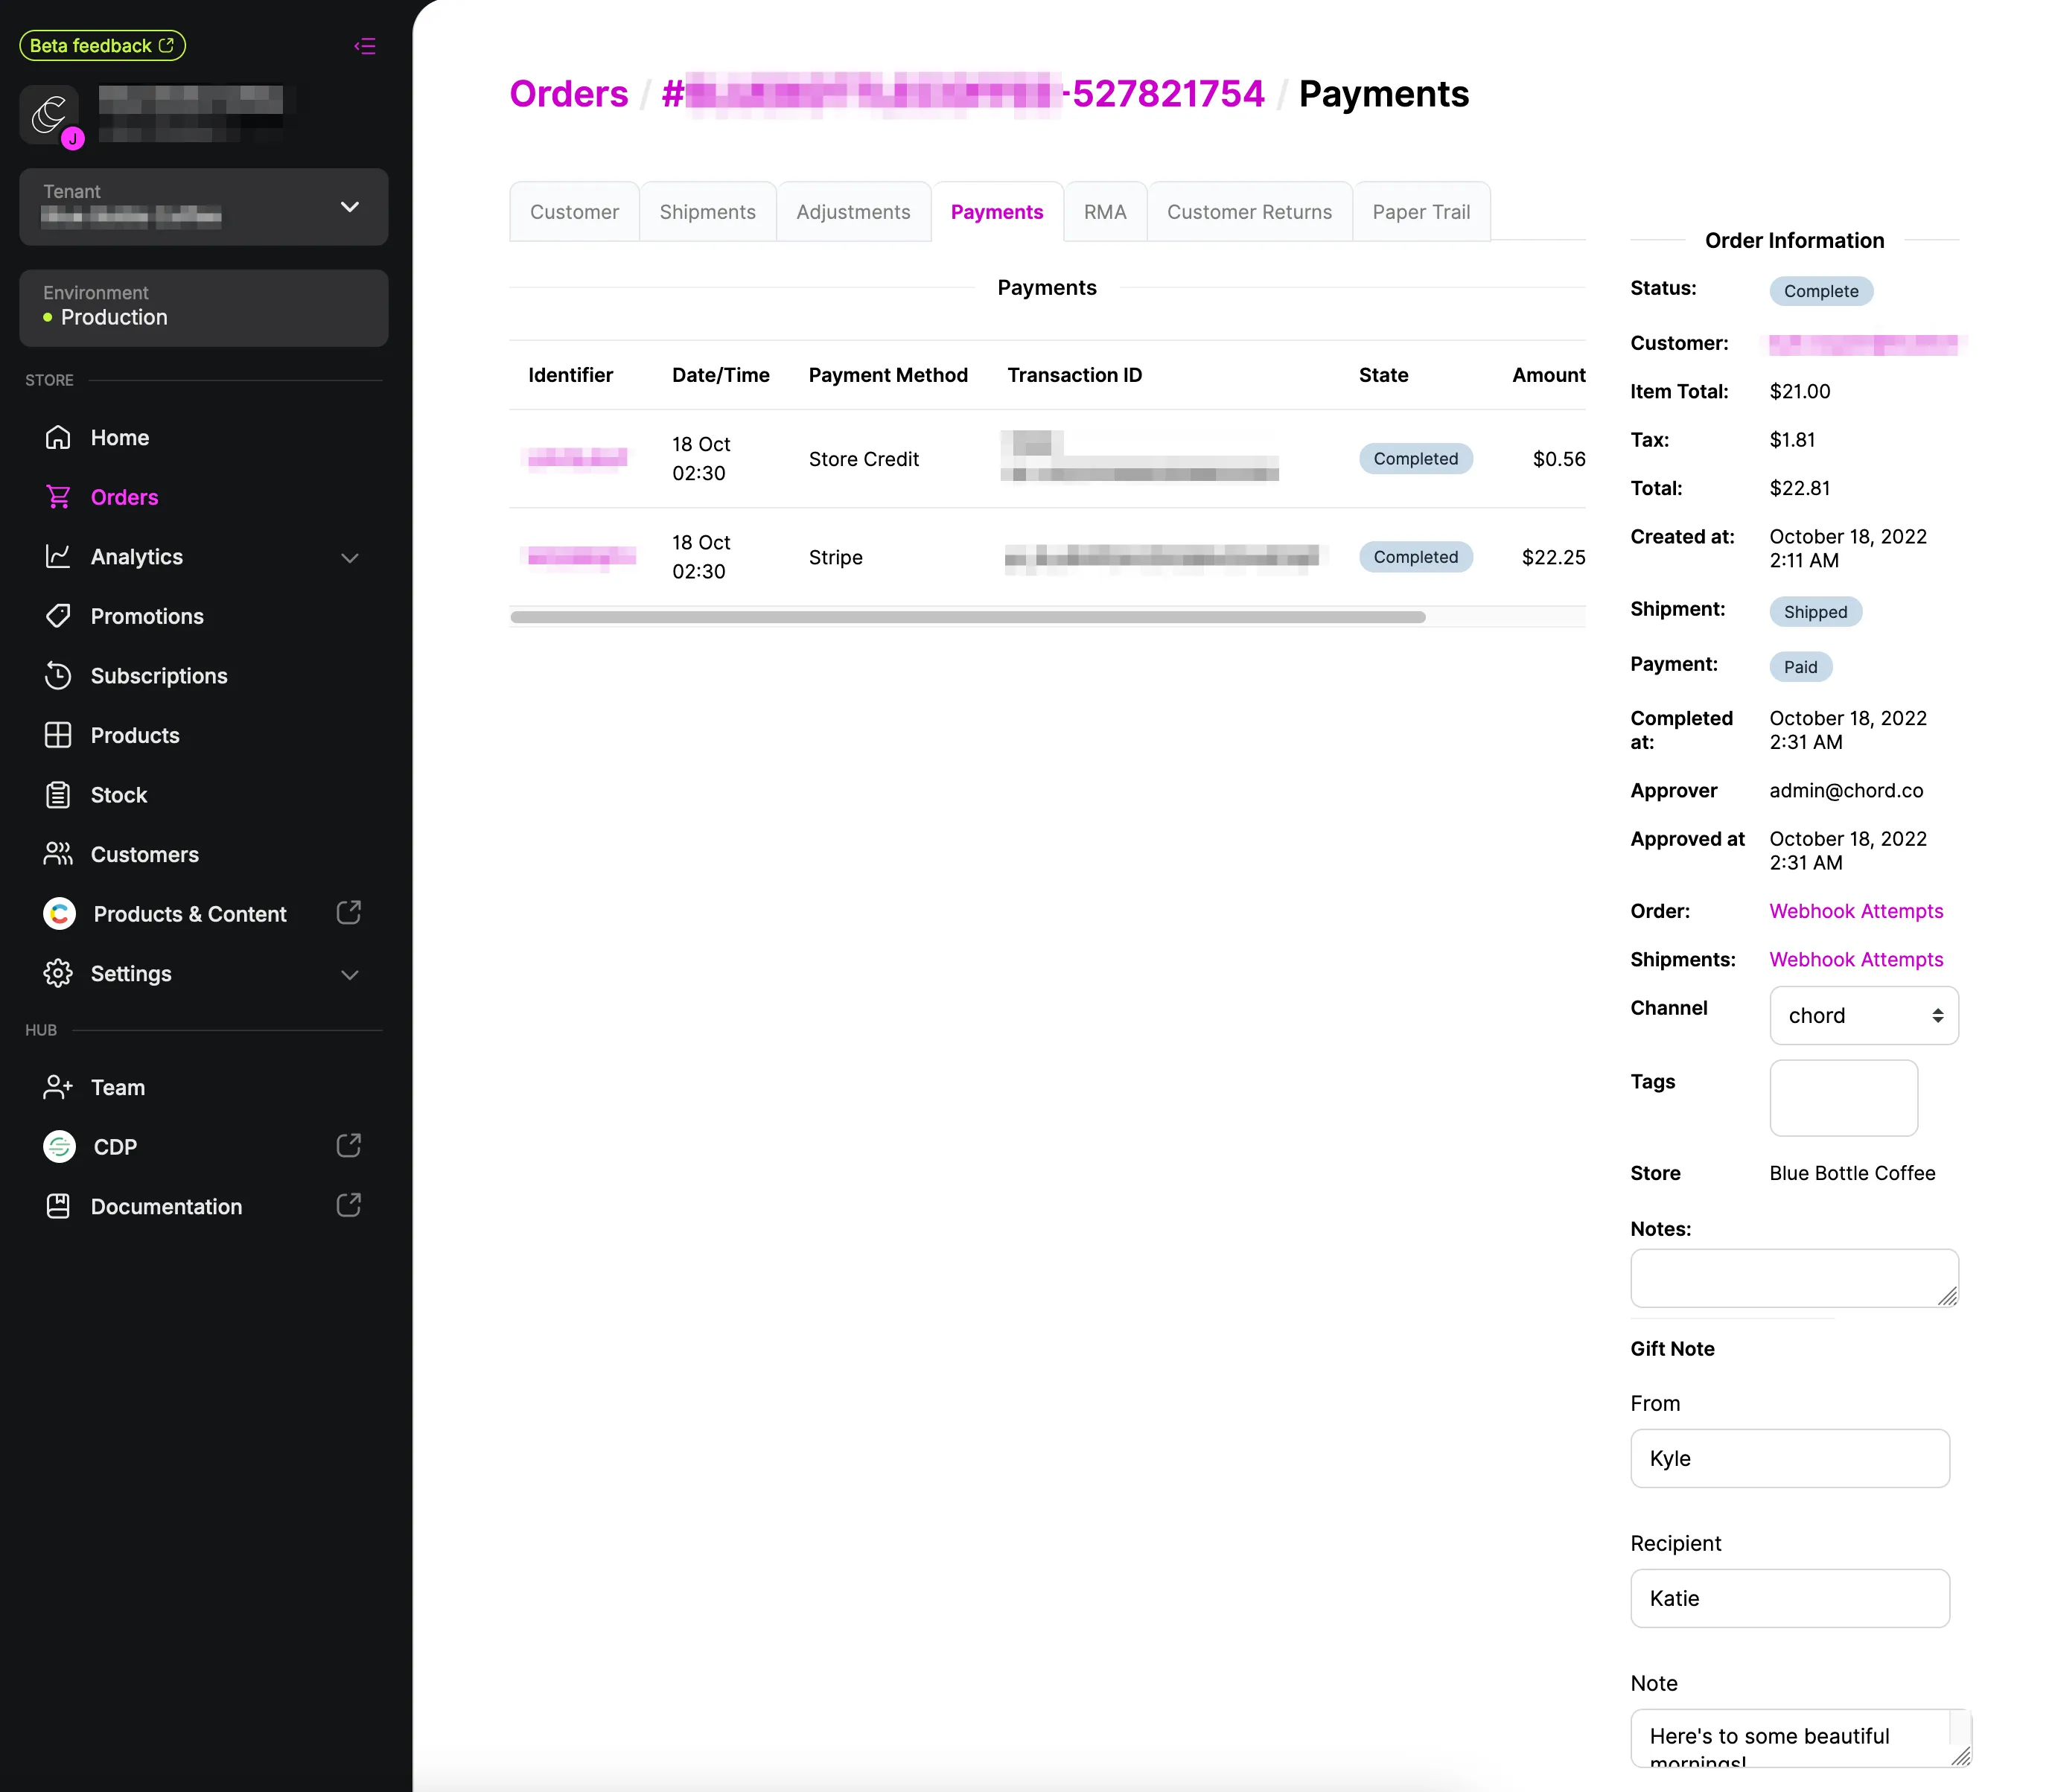Click the Orders cart icon
Screen dimensions: 2052x1792
58,497
